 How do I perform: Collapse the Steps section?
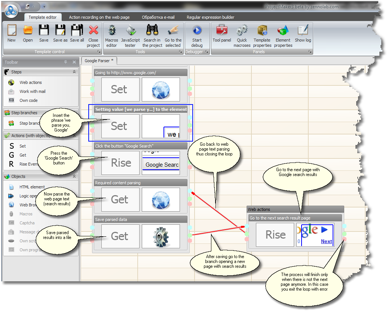tap(74, 72)
